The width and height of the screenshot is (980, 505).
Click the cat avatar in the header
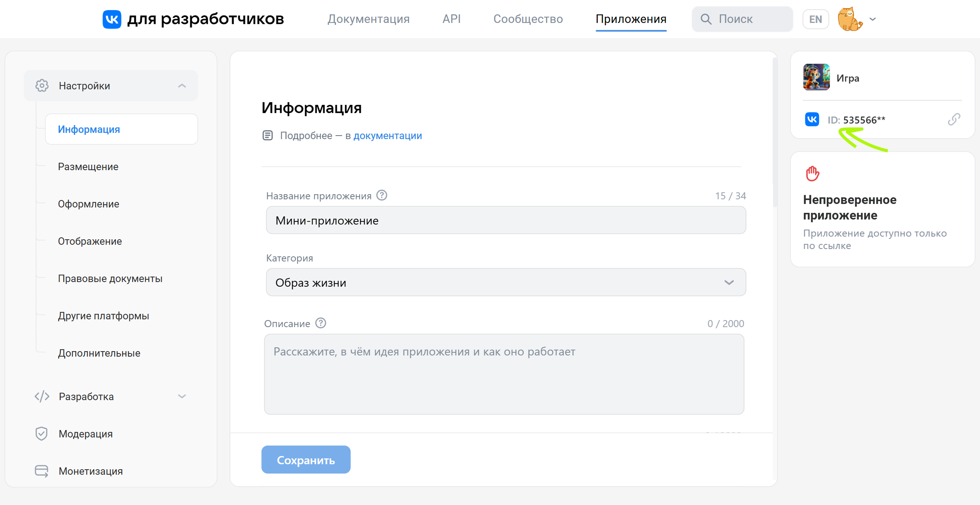pos(850,19)
